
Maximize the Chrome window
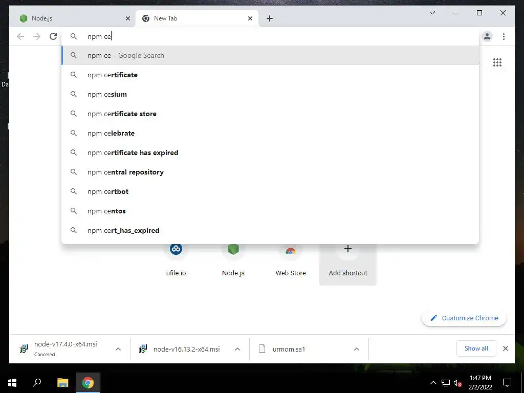coord(479,13)
